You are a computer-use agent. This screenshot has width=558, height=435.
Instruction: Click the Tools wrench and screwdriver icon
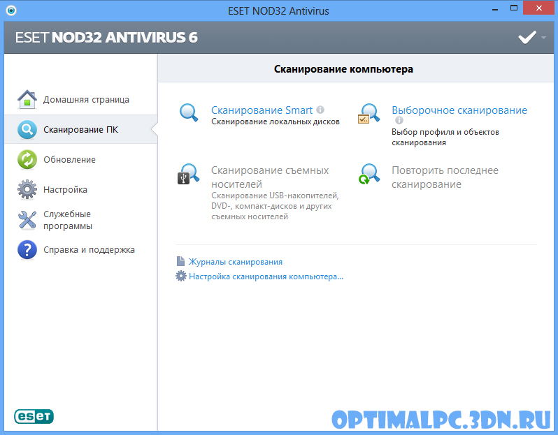point(27,220)
